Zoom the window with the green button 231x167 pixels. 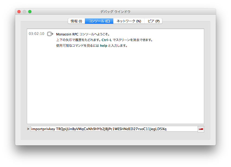tap(30, 12)
